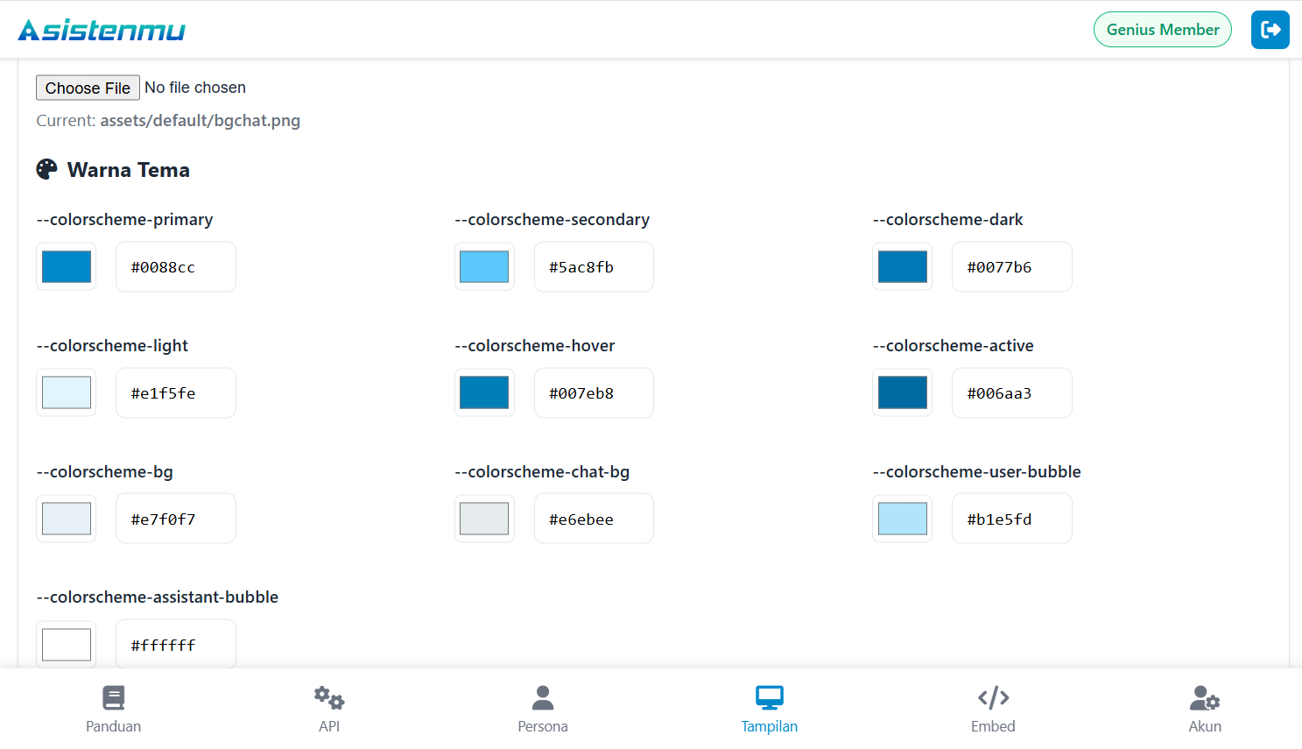
Task: Select the Tampilan monitor icon
Action: pos(769,698)
